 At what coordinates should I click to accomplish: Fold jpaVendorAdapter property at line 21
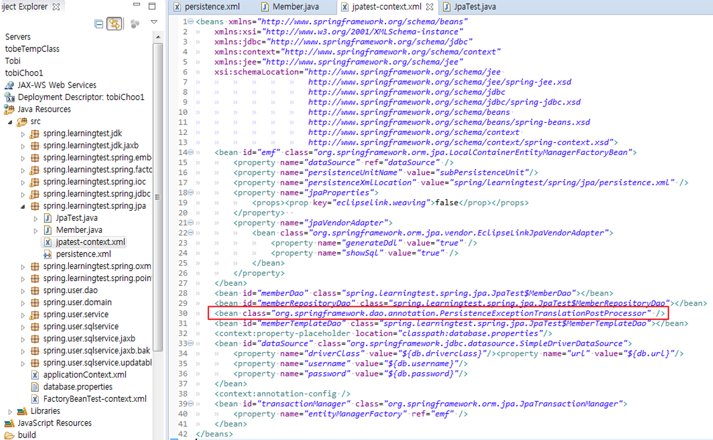click(191, 223)
